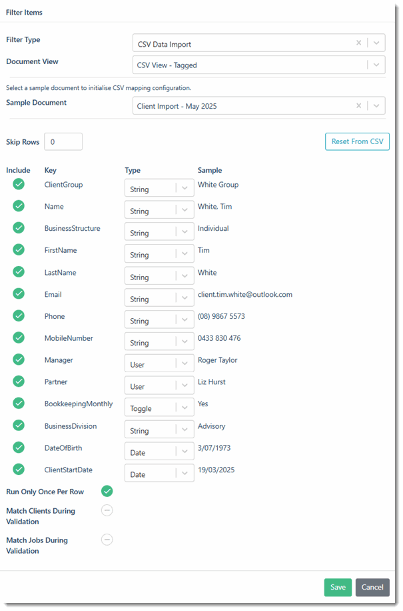Untick the Manager include checkmark

pos(19,360)
